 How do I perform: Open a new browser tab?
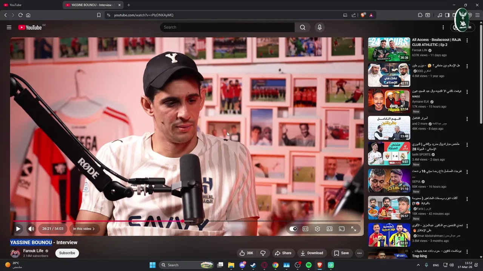click(129, 5)
